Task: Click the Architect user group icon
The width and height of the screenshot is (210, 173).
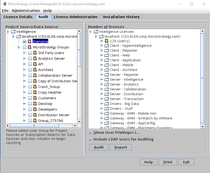Action: [35, 70]
